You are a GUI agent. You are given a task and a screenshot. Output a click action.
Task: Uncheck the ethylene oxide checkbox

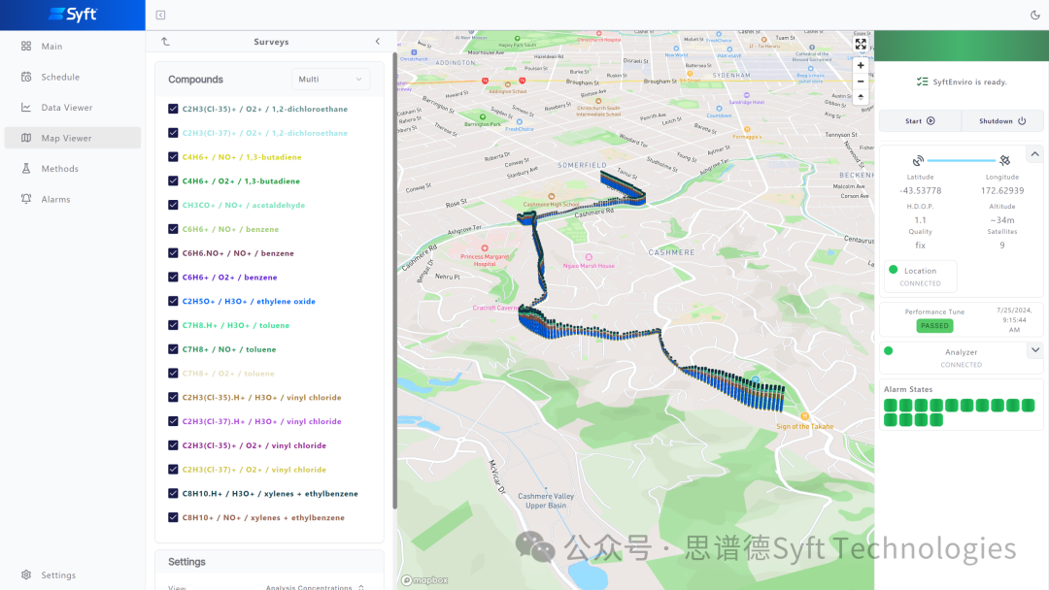click(x=173, y=301)
